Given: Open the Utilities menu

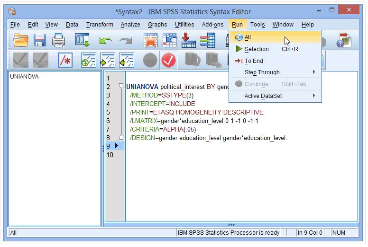Looking at the screenshot, I should click(x=184, y=25).
